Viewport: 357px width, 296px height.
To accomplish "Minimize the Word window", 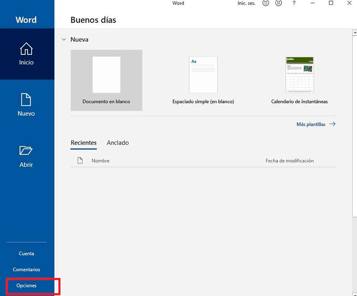I will pos(313,3).
